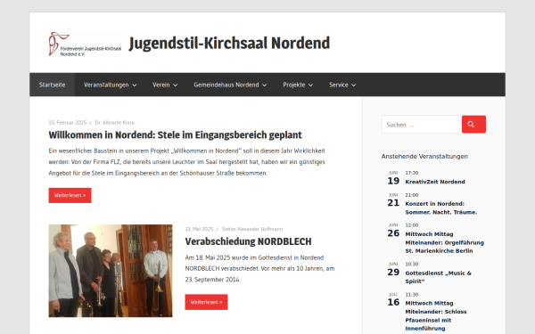The image size is (535, 334).
Task: Click the Juni 29 event date
Action: 393,270
